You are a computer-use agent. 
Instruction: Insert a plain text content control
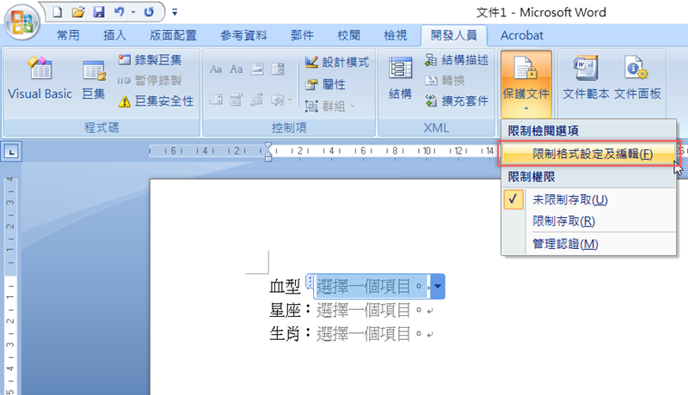click(236, 70)
